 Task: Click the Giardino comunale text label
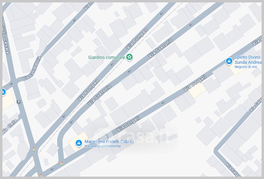coord(107,57)
